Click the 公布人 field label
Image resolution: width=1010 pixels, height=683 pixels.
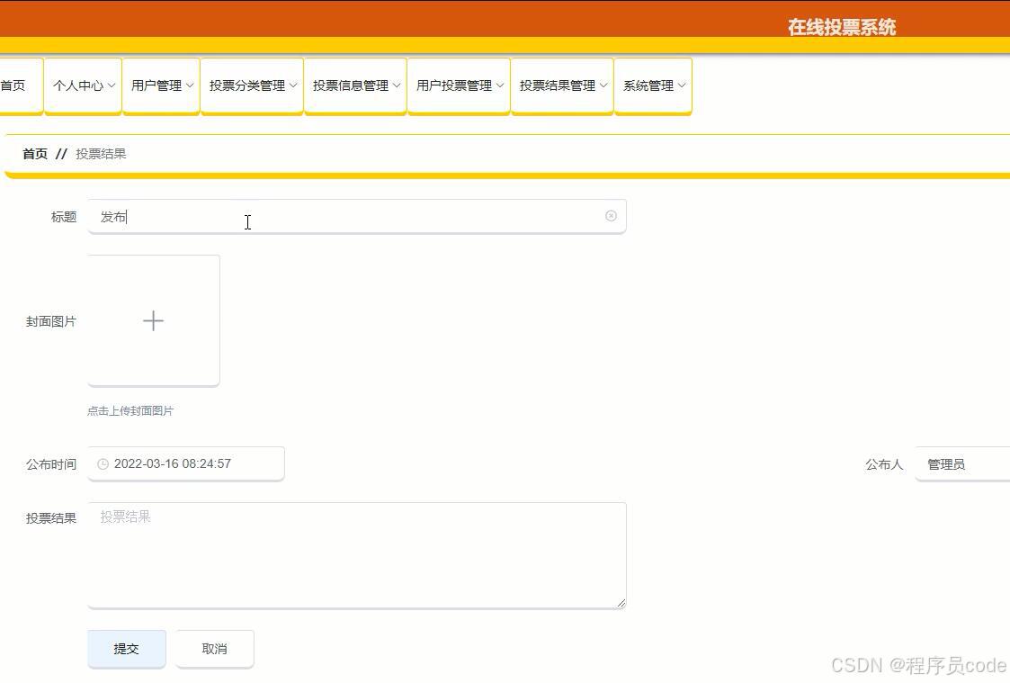884,464
